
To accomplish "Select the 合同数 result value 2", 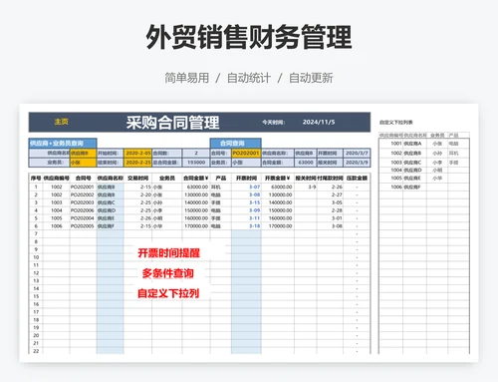I will click(x=196, y=154).
